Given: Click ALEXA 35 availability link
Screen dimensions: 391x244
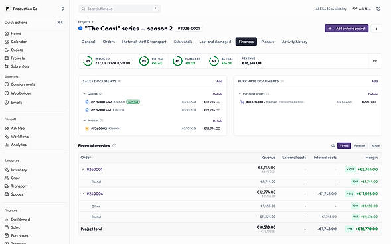Looking at the screenshot, I should (x=331, y=9).
